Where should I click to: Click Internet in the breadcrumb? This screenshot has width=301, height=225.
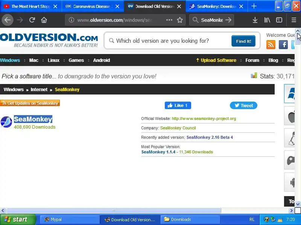pos(39,90)
